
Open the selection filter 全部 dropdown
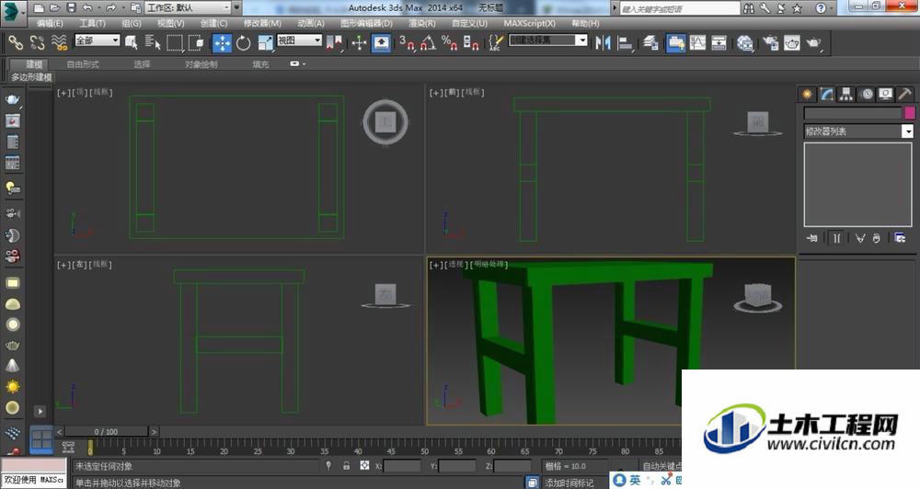(98, 40)
